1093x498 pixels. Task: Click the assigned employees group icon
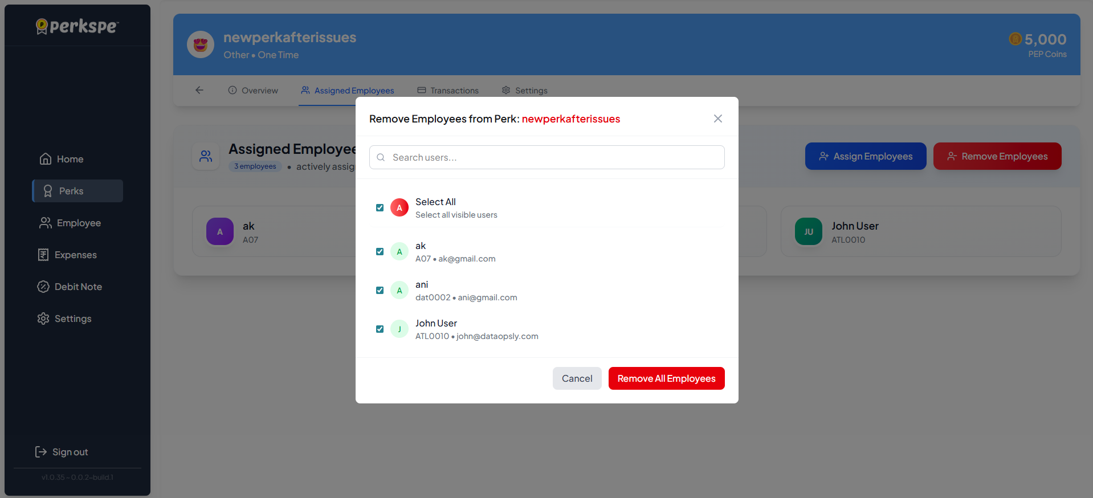coord(206,156)
